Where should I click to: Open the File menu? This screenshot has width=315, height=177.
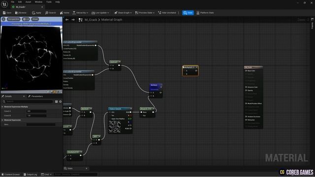[12, 2]
